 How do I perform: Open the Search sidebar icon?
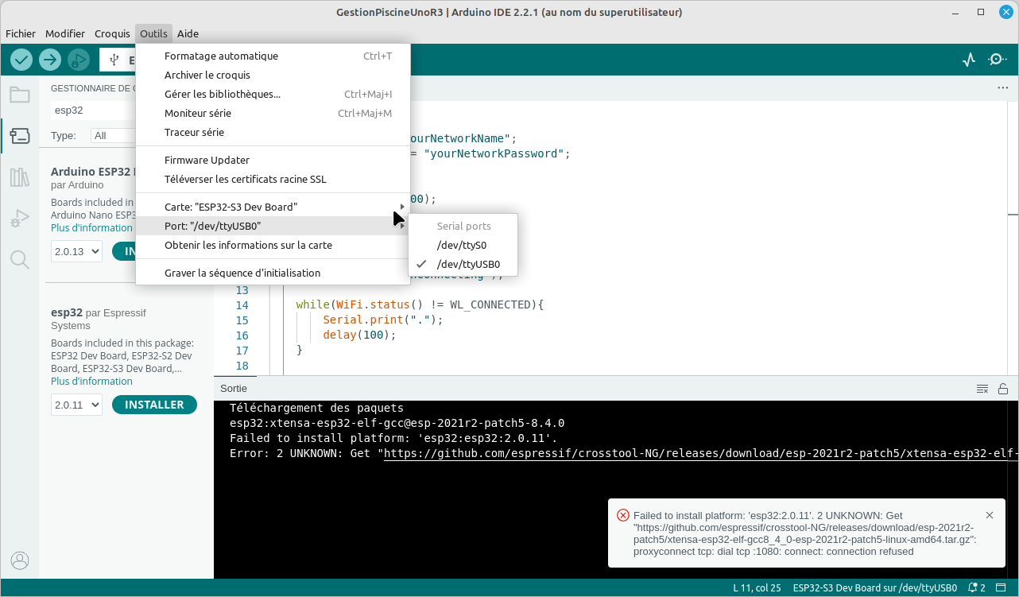[x=19, y=260]
